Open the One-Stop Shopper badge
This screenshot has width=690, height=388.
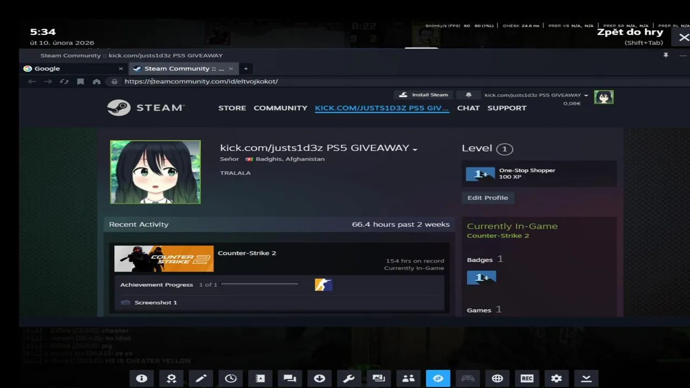point(539,174)
